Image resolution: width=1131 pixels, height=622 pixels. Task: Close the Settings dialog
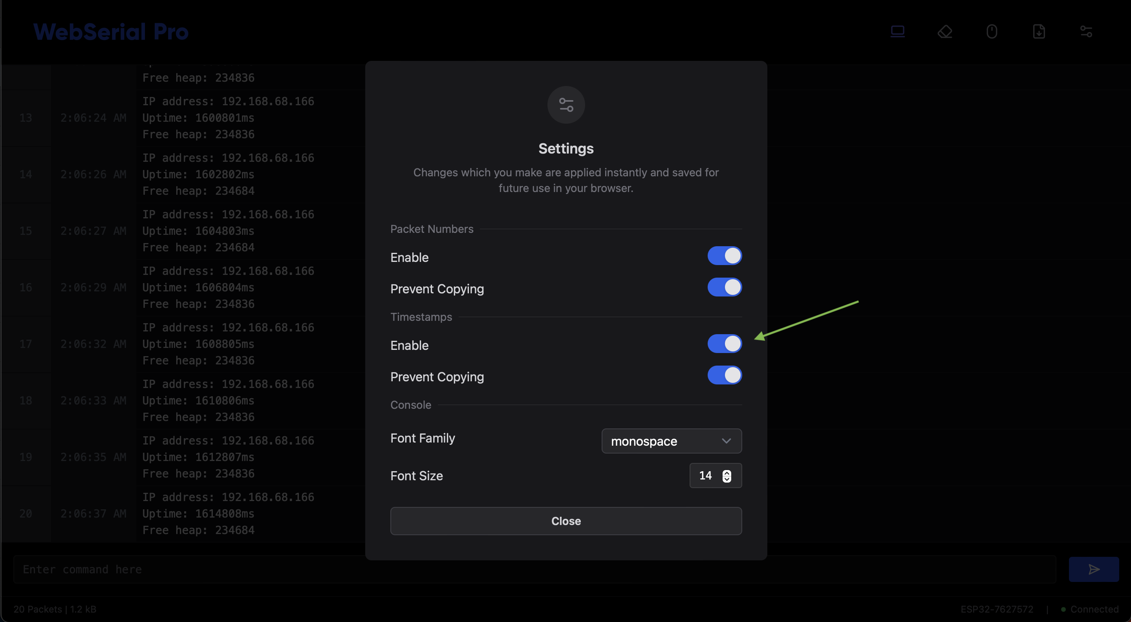click(x=565, y=521)
